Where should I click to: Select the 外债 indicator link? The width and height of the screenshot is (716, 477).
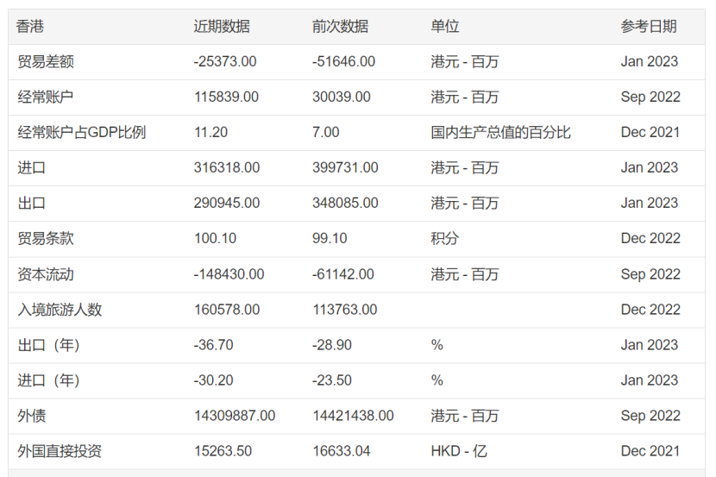click(x=32, y=416)
